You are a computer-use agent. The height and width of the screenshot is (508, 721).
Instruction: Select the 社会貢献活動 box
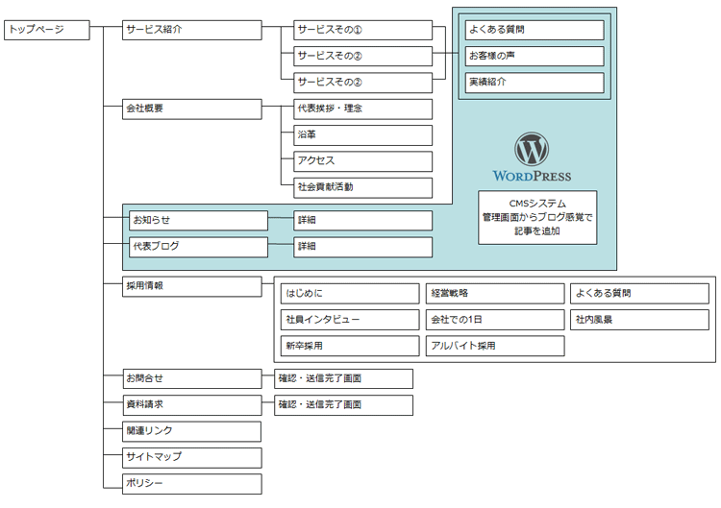(x=362, y=187)
